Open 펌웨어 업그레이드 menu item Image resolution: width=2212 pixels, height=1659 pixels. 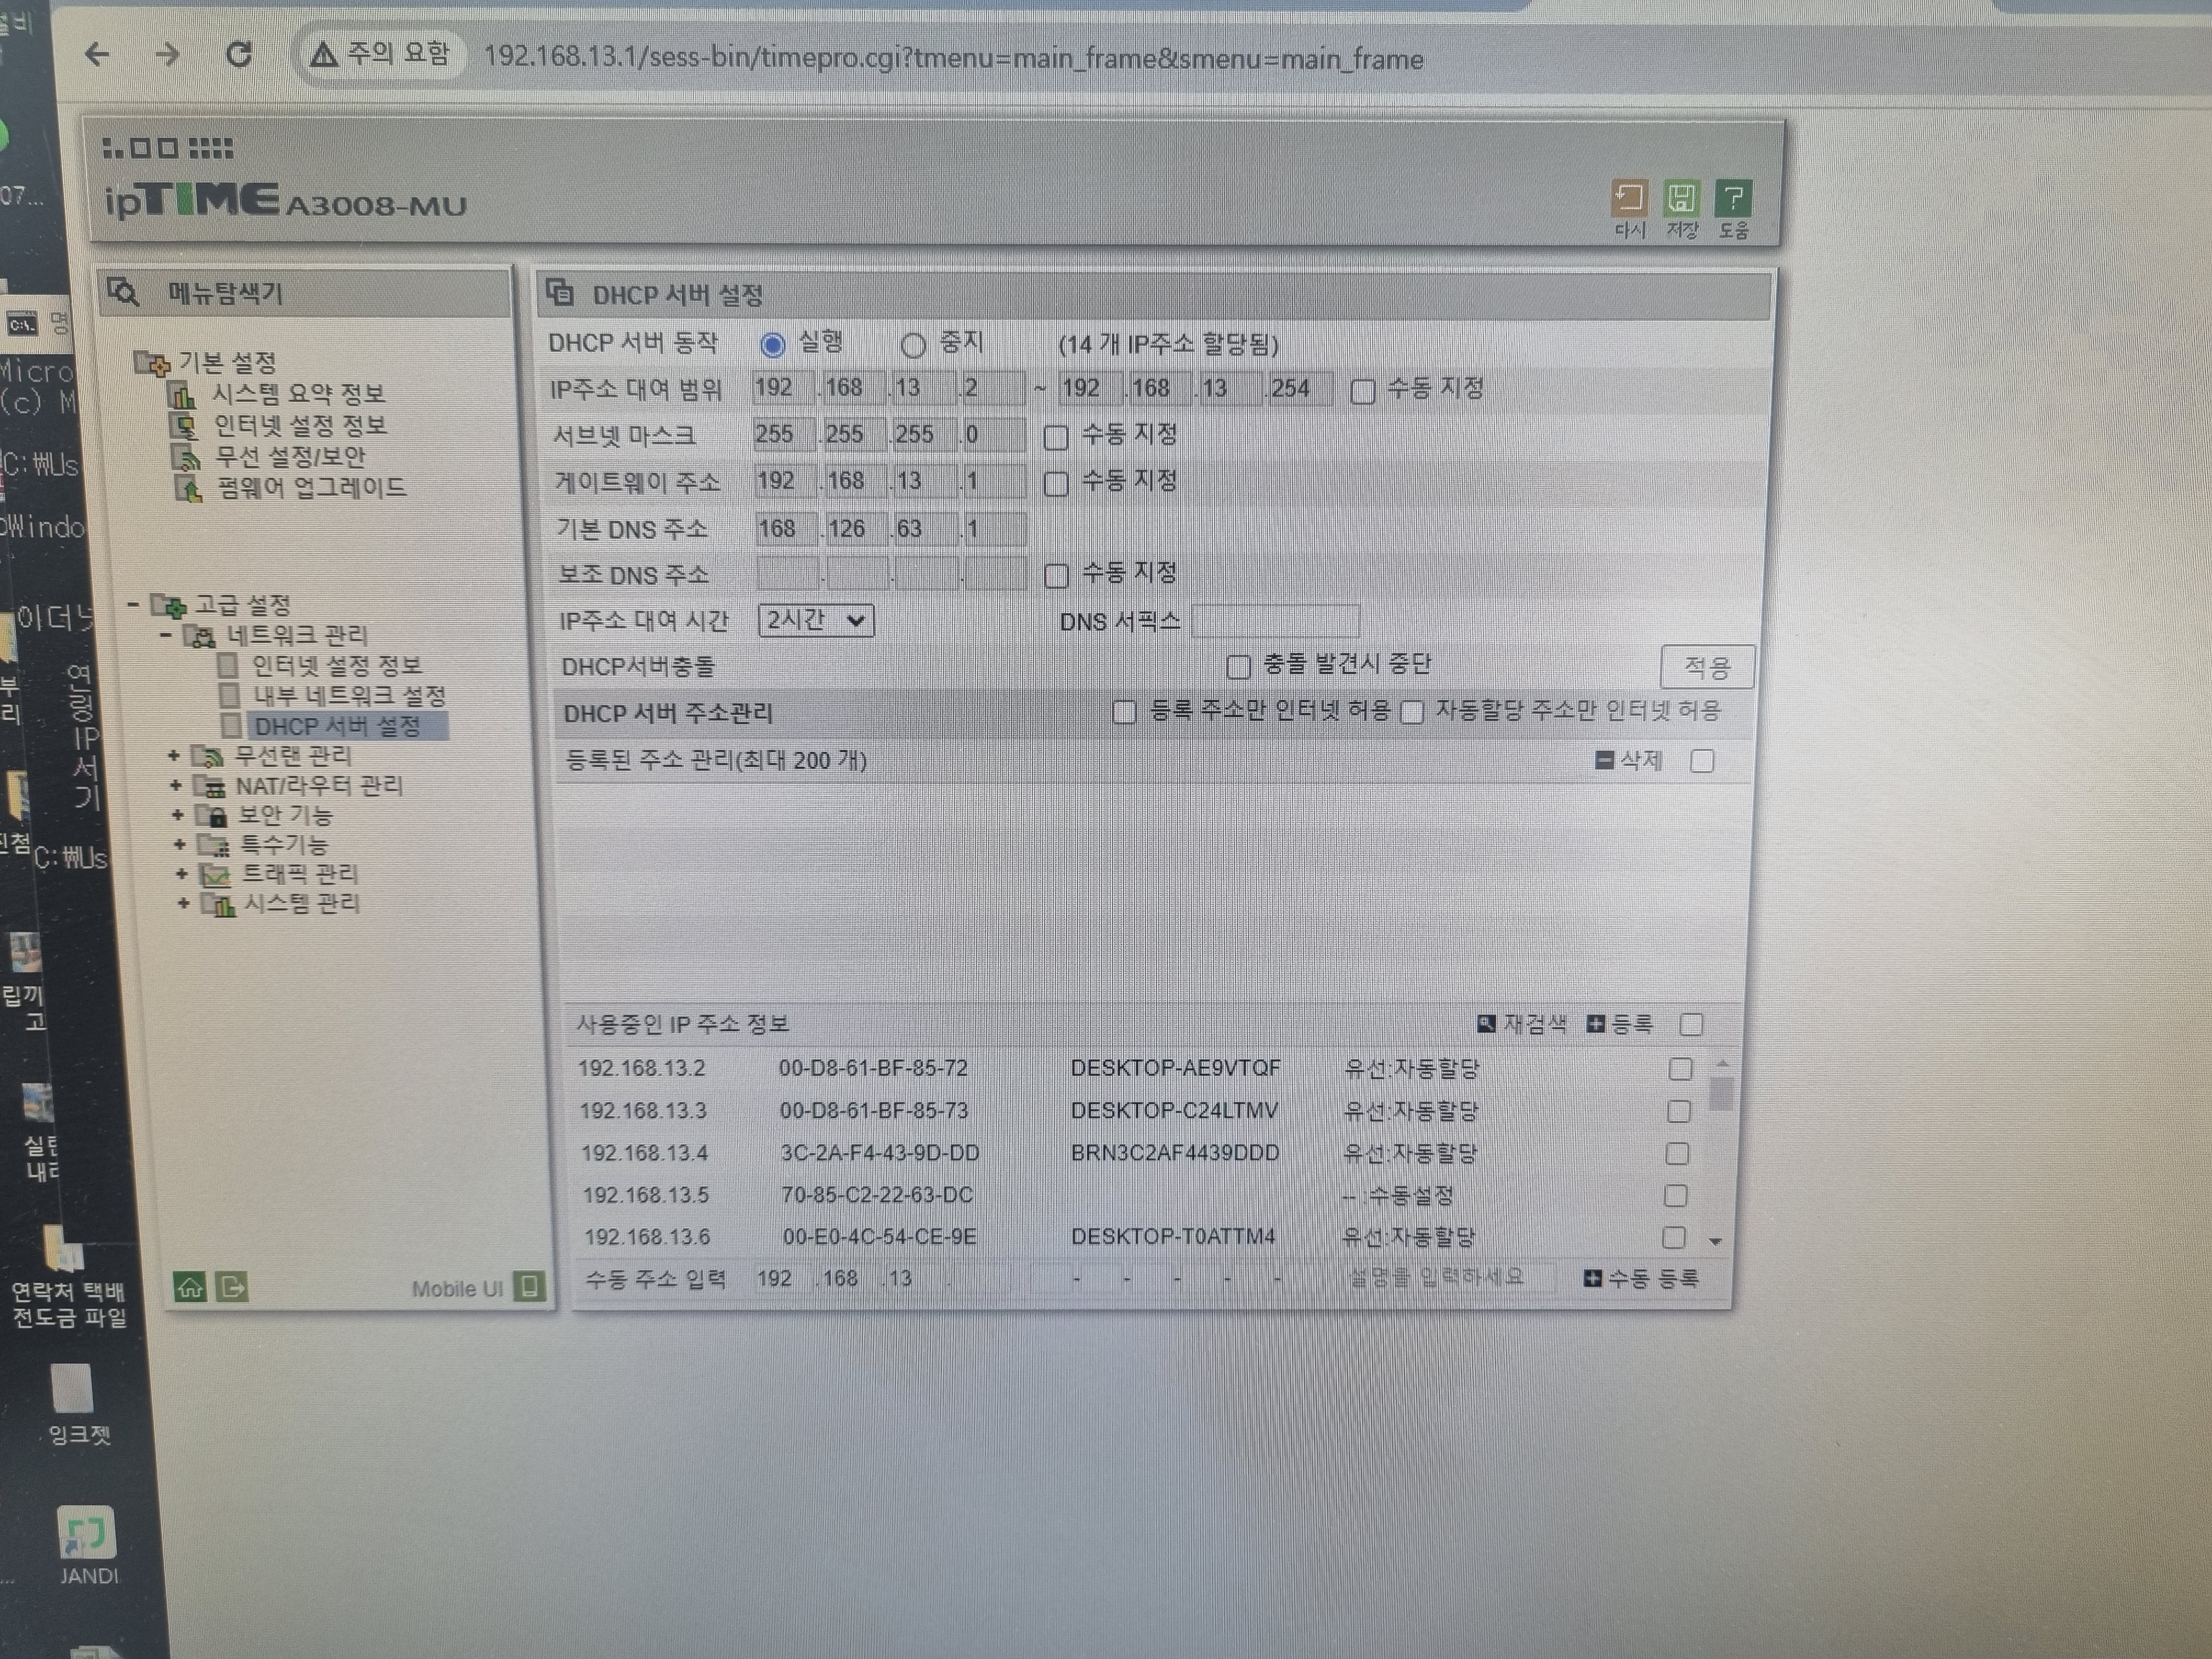[x=312, y=488]
